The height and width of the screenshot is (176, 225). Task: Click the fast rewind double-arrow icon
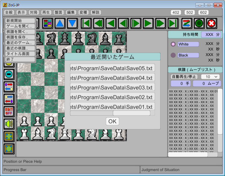coord(99,23)
